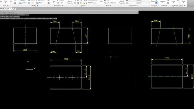Select the Stretch tool
This screenshot has height=109, width=194.
click(23, 3)
